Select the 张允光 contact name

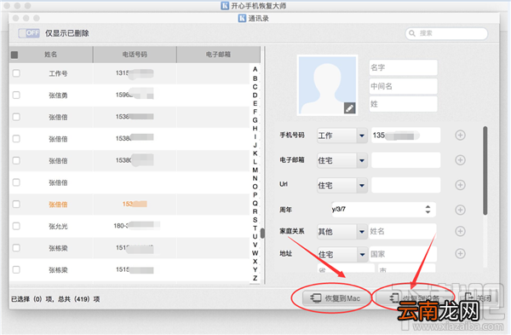(58, 226)
